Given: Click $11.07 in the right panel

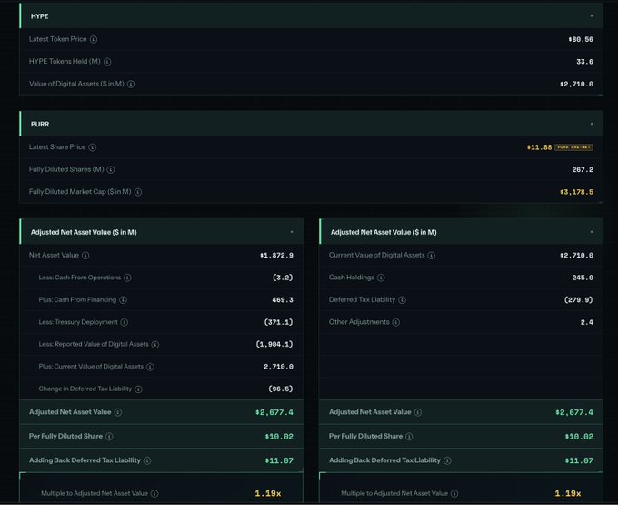Looking at the screenshot, I should [x=579, y=460].
